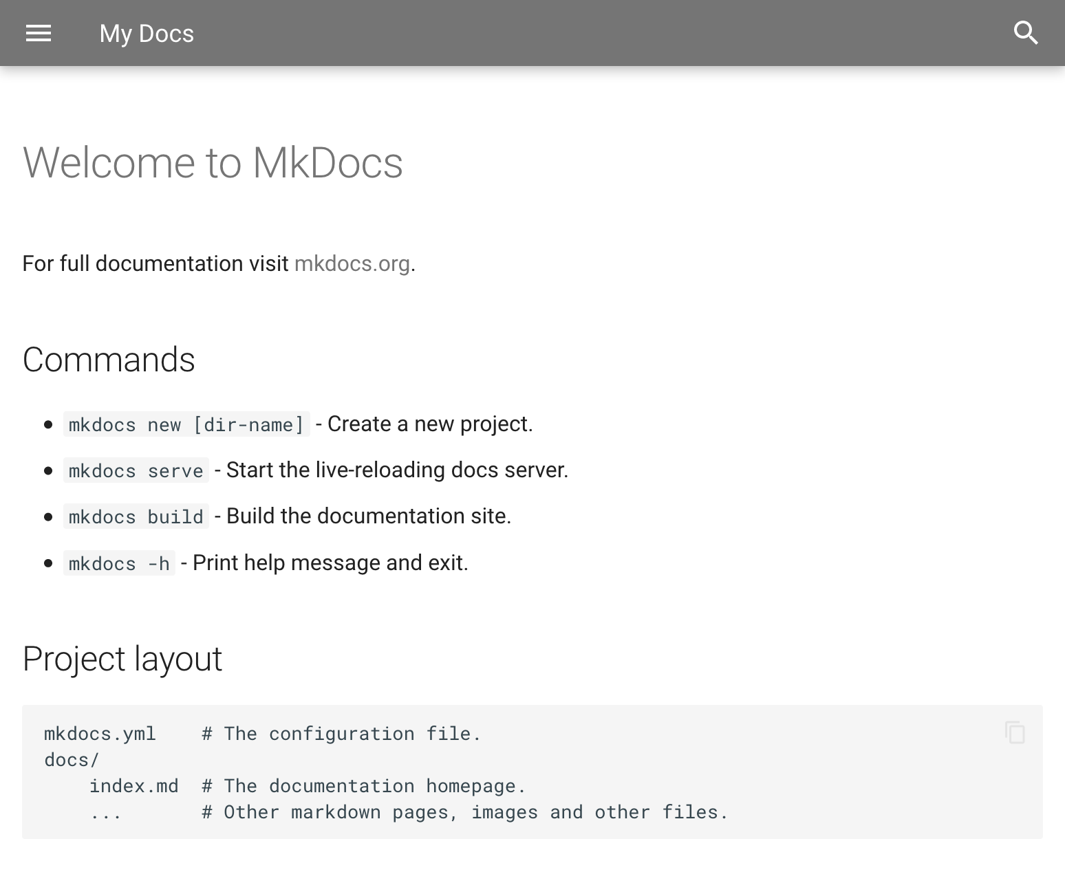Viewport: 1065px width, 872px height.
Task: Click text 'Create a new project.'
Action: [430, 424]
